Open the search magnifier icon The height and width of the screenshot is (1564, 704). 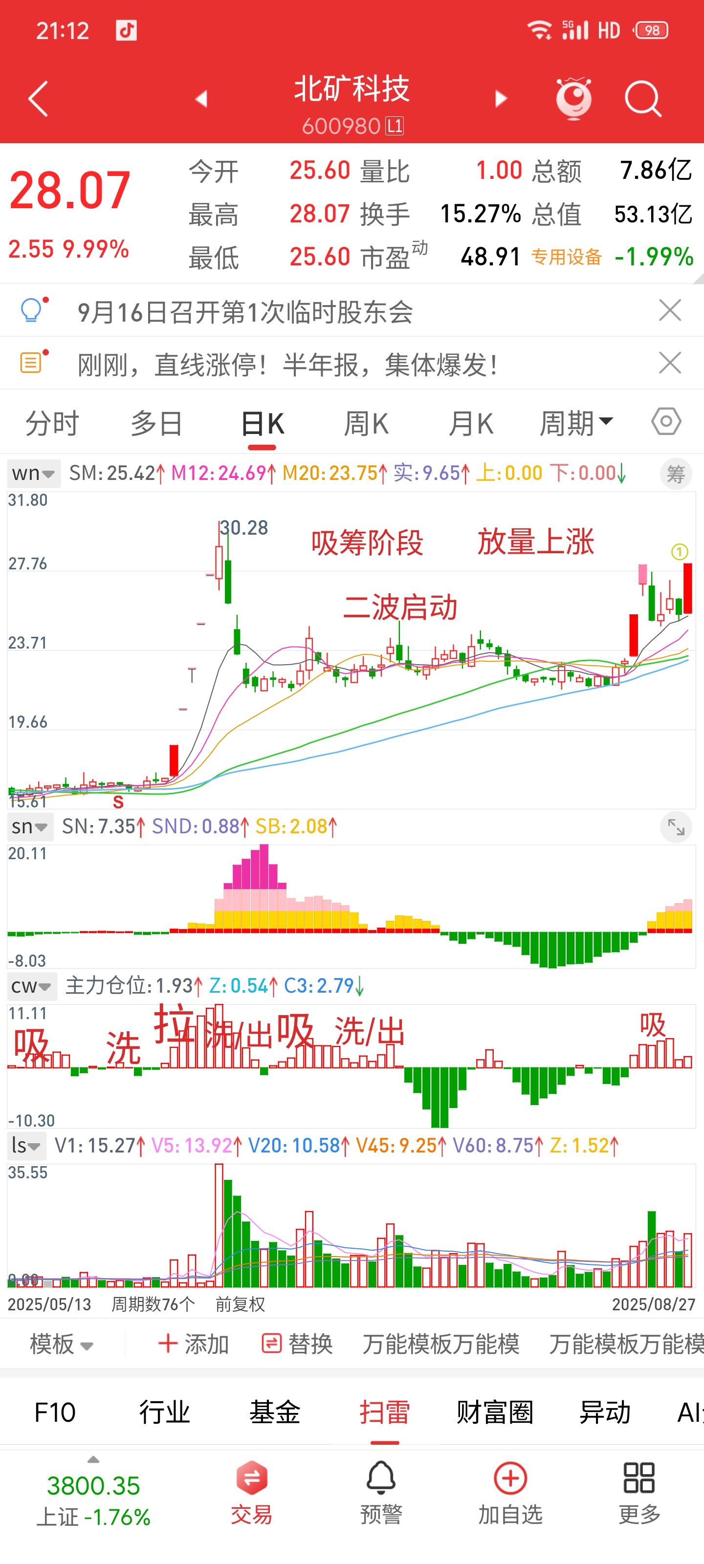point(643,98)
